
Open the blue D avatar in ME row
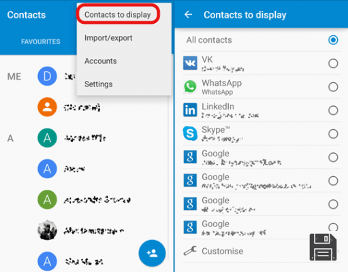coord(47,76)
